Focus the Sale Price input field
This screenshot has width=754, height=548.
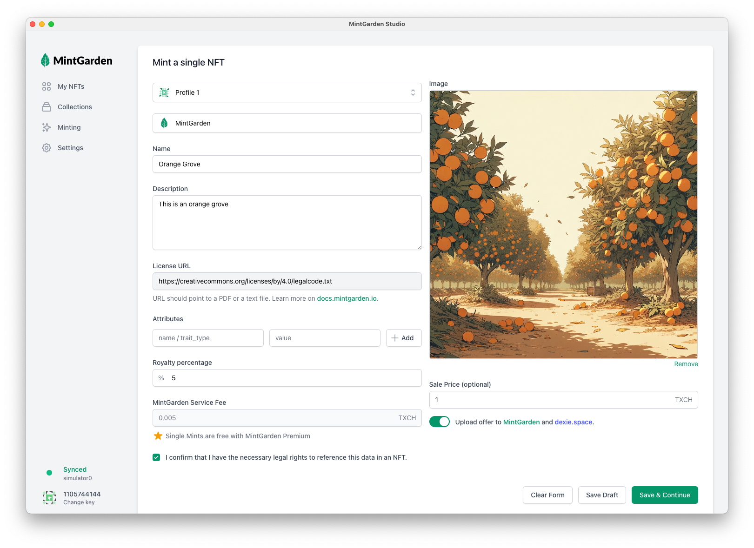pyautogui.click(x=551, y=400)
